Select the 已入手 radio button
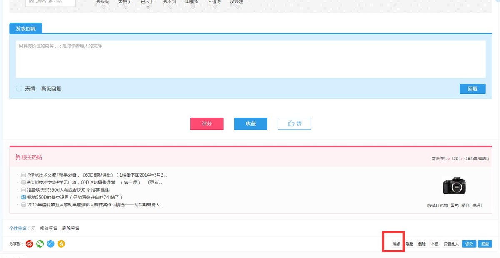The height and width of the screenshot is (258, 500). coord(148,7)
